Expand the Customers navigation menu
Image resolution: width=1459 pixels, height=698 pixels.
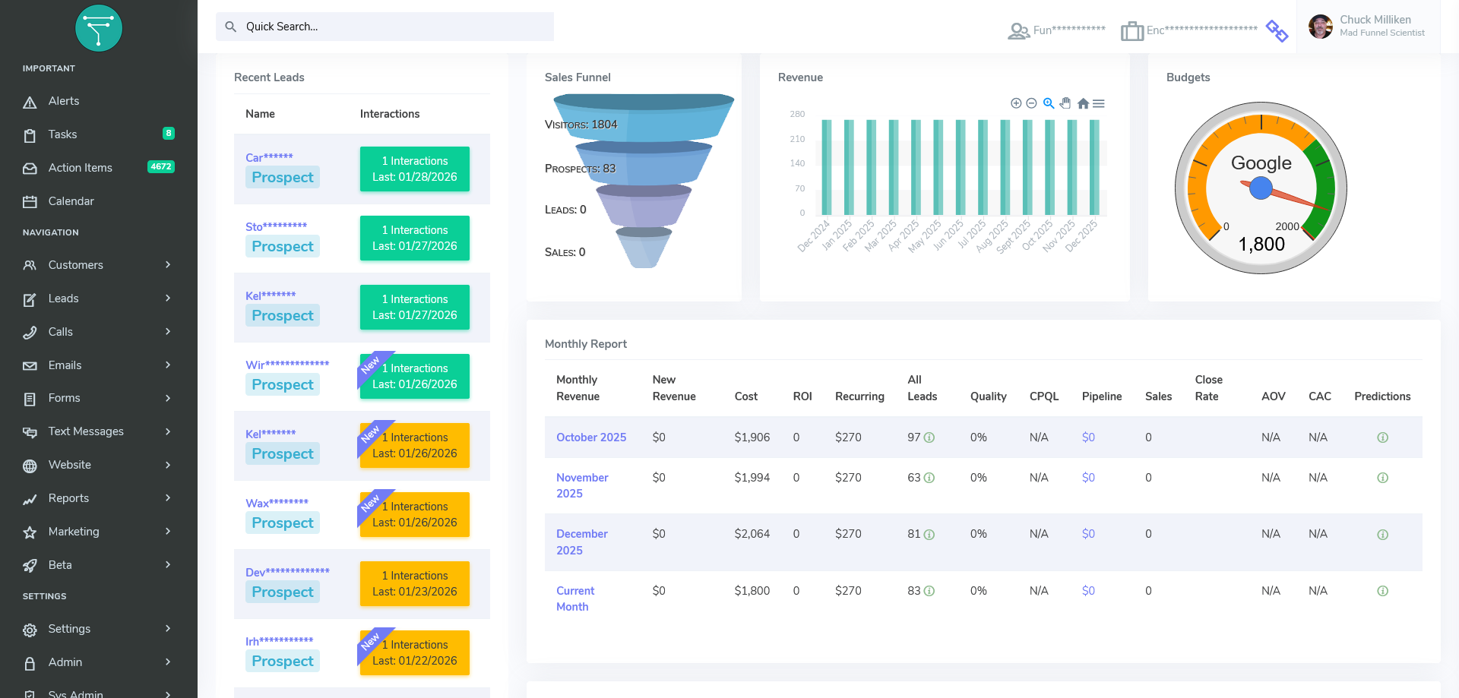click(99, 265)
